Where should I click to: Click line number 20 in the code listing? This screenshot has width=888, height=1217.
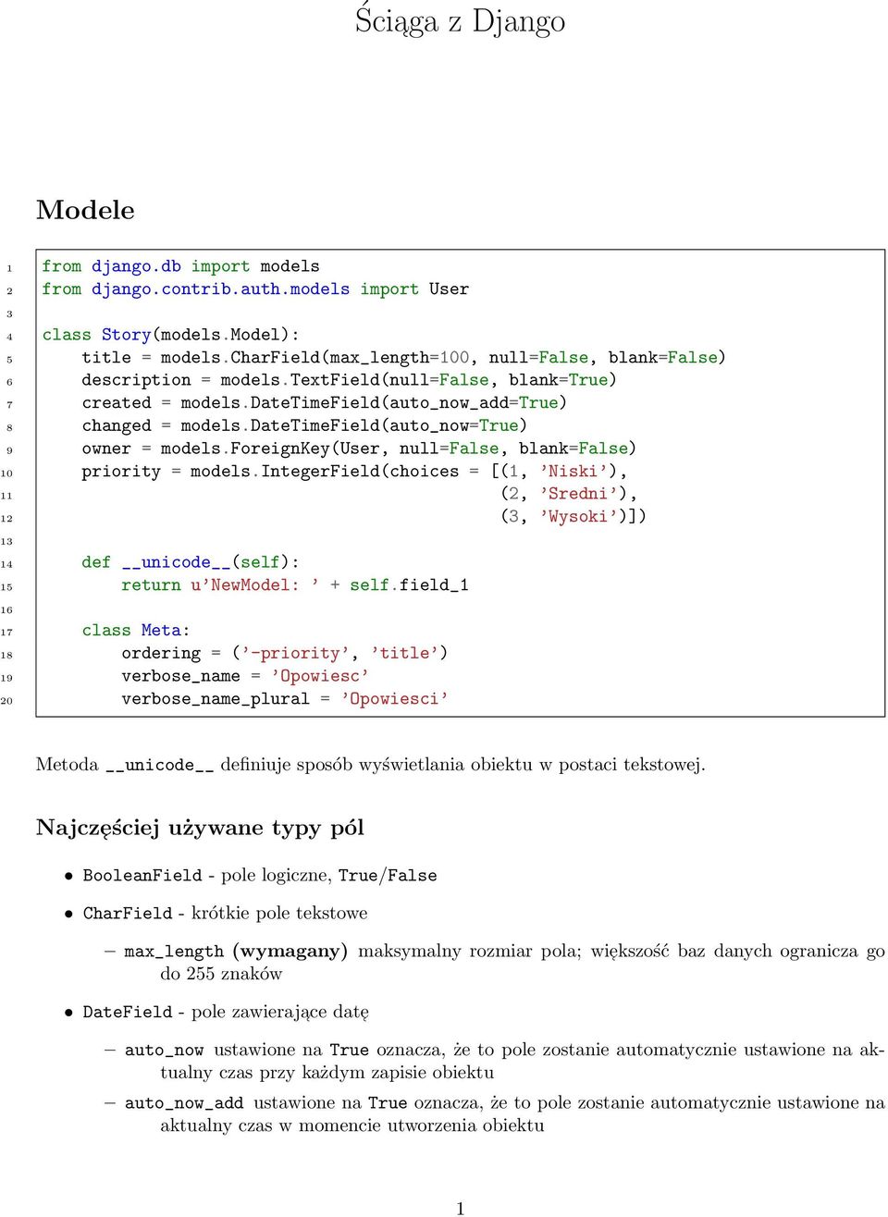point(7,700)
